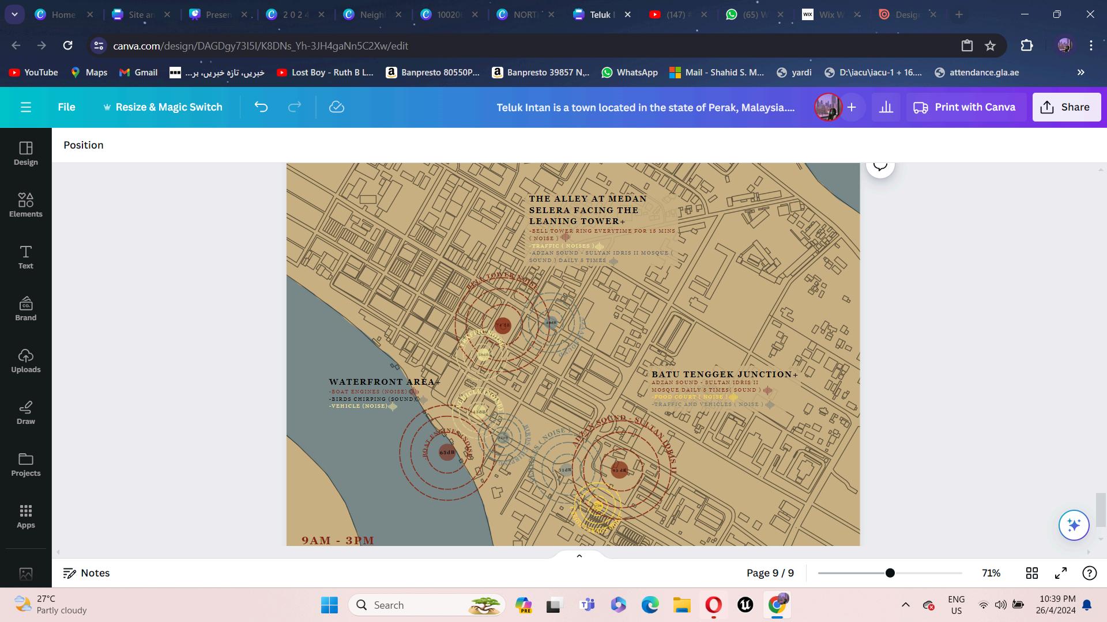The width and height of the screenshot is (1107, 622).
Task: Click the Undo arrow
Action: [261, 107]
